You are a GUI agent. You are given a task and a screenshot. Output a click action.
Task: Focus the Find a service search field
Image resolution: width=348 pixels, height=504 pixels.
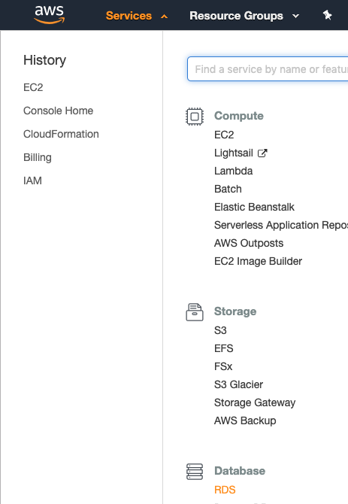click(268, 69)
